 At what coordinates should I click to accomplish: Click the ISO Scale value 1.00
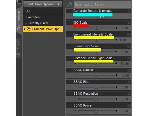125,28
